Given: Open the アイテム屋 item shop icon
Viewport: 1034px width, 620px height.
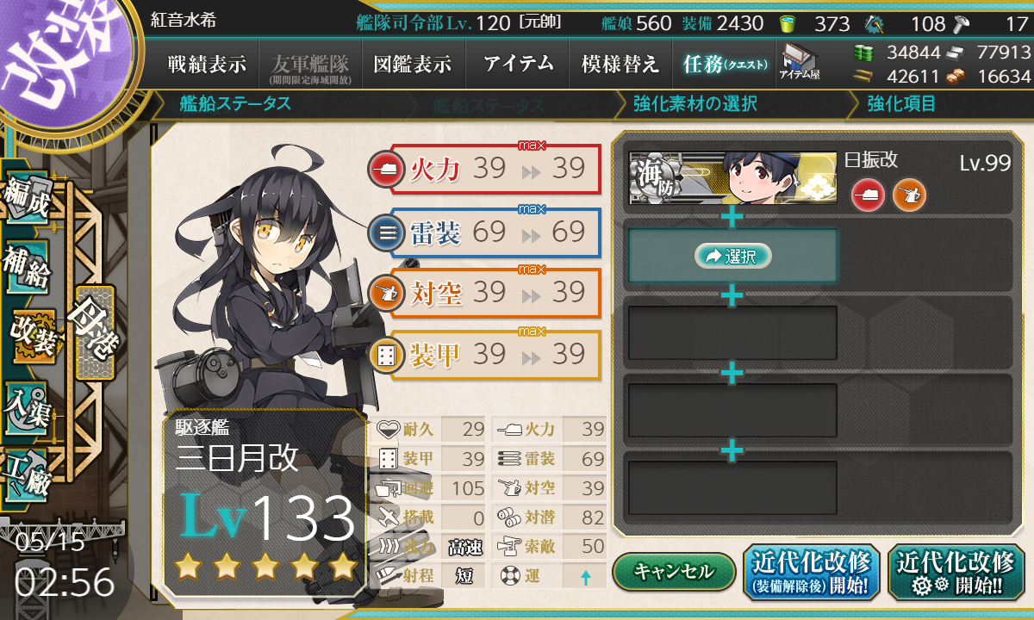Looking at the screenshot, I should coord(800,62).
